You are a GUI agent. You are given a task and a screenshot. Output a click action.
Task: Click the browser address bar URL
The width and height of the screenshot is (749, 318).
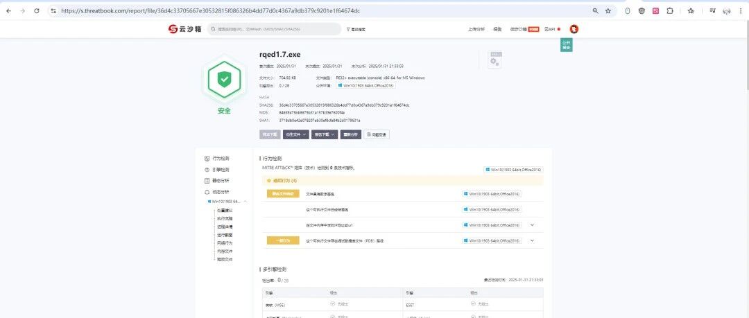click(x=211, y=10)
